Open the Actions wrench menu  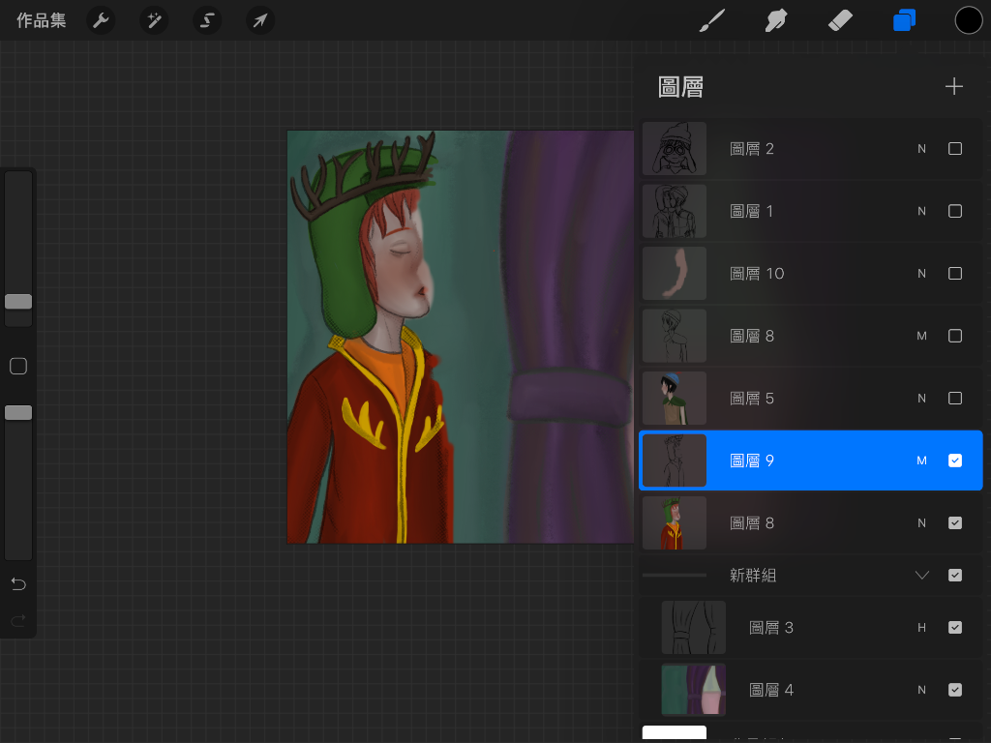pos(101,21)
